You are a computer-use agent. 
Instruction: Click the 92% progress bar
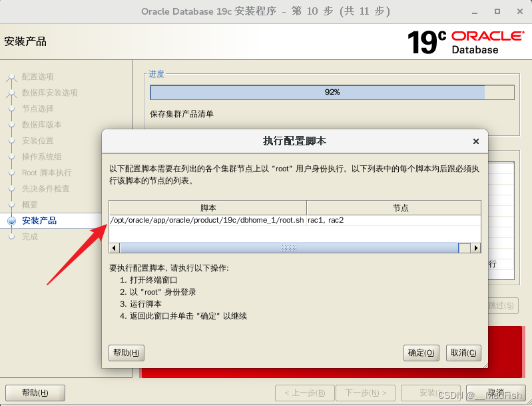[332, 92]
